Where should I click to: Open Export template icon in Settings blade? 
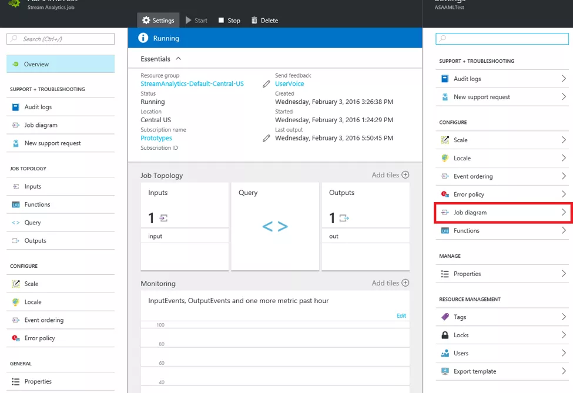tap(445, 371)
